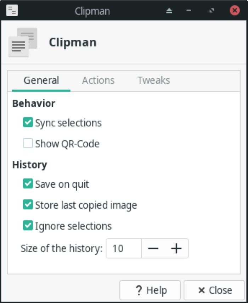248x303 pixels.
Task: Click the Clipman clipboard logo icon
Action: click(x=23, y=42)
